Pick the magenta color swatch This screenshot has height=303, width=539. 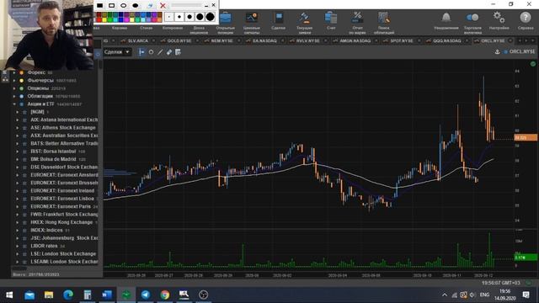pos(127,19)
